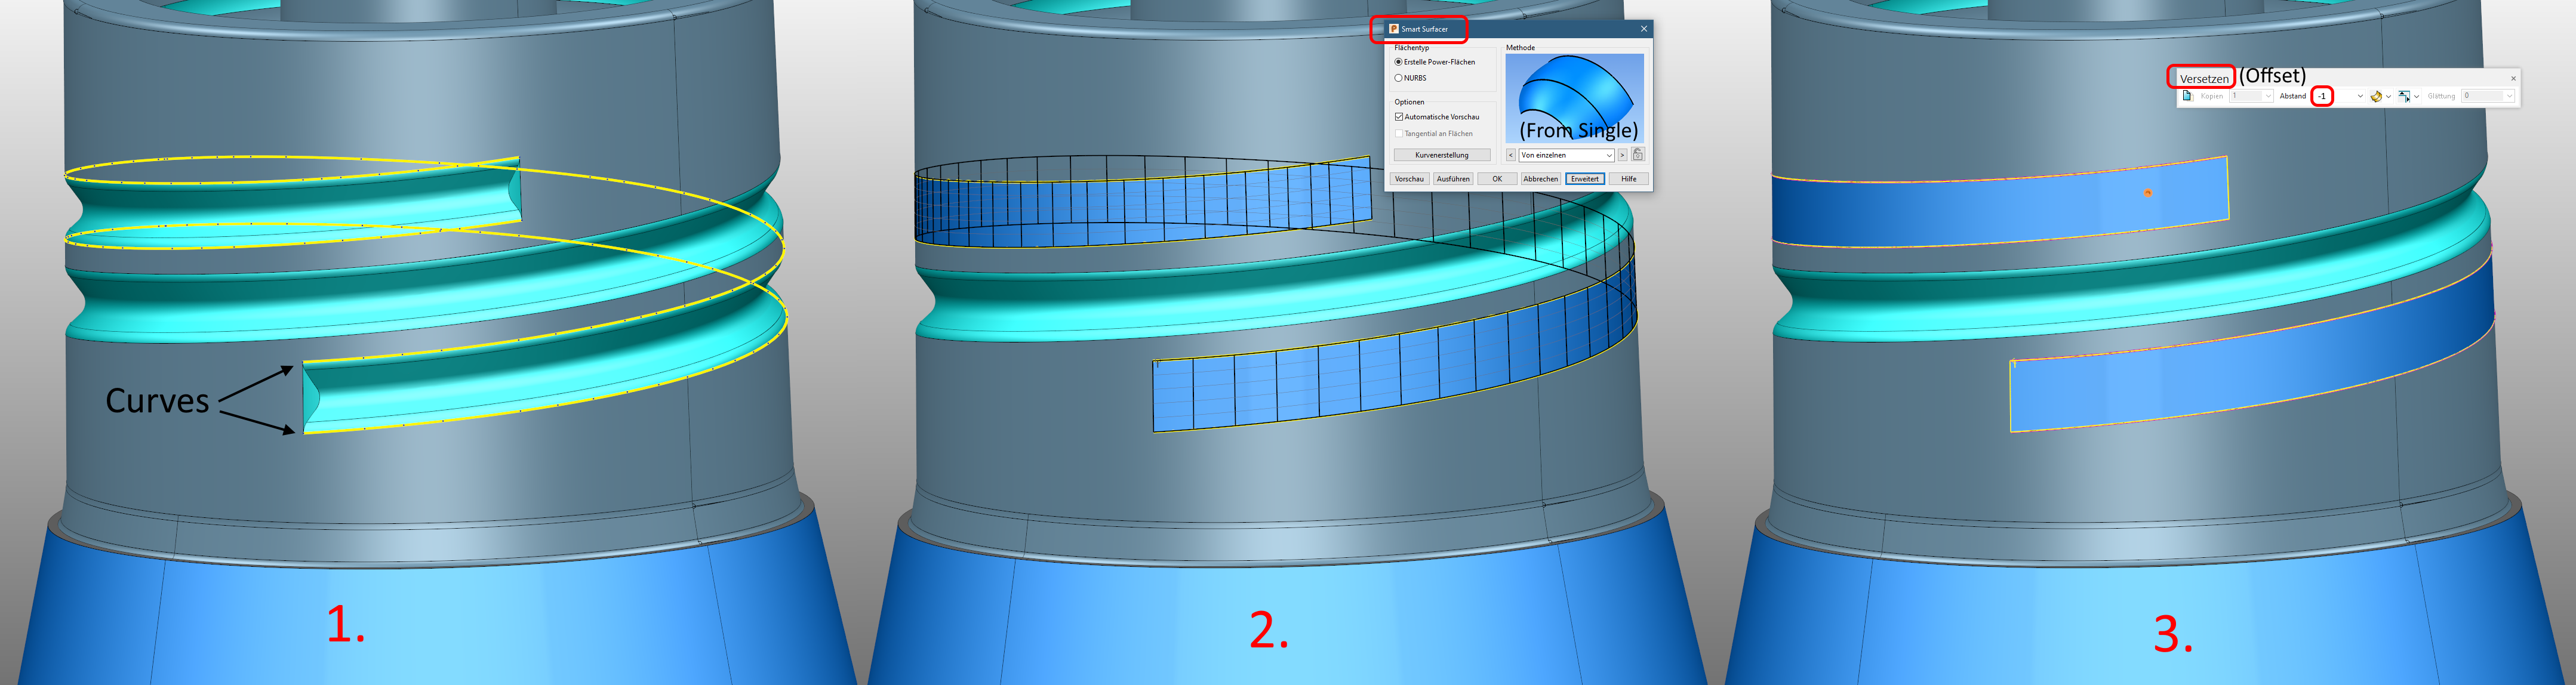The width and height of the screenshot is (2576, 685).
Task: Click the offset direction arrow icon
Action: 2404,96
